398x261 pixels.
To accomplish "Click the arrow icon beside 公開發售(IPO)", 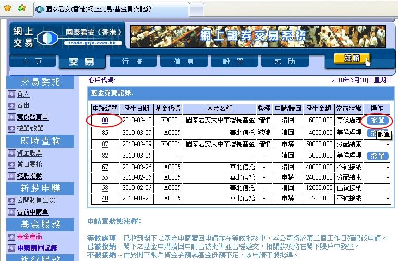I will click(x=11, y=201).
